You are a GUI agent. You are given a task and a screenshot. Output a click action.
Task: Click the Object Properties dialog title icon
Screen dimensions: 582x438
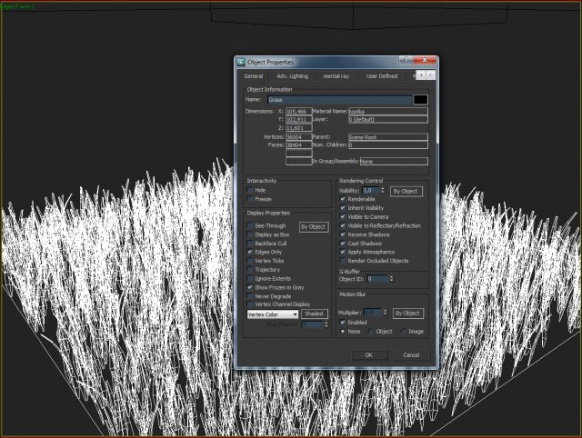[241, 62]
